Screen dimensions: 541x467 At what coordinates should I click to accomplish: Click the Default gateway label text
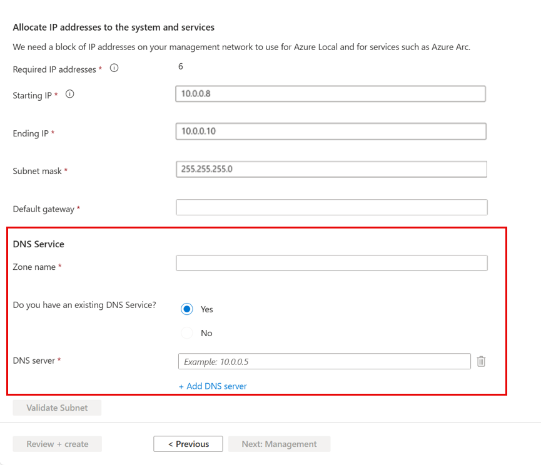click(x=44, y=209)
